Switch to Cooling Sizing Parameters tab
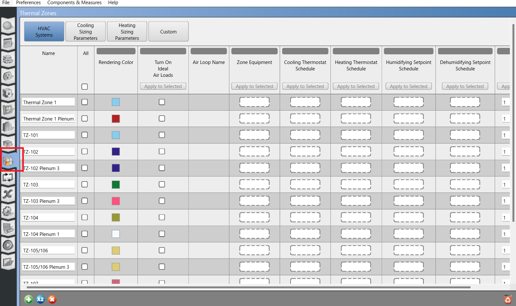 pos(86,32)
